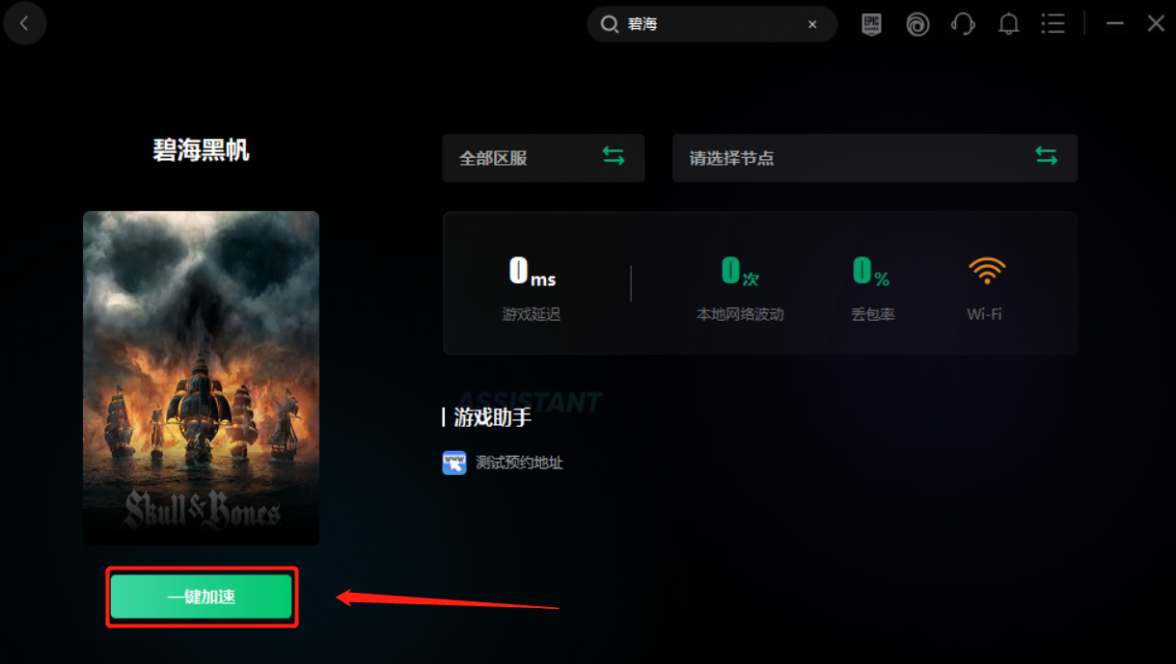The width and height of the screenshot is (1176, 664).
Task: Expand the 请选择节点 node selector
Action: [875, 158]
